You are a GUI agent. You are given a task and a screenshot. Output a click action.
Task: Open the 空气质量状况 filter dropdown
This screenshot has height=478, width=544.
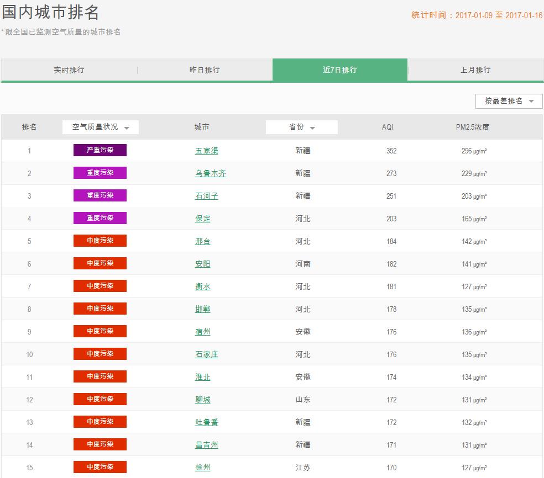click(x=100, y=127)
